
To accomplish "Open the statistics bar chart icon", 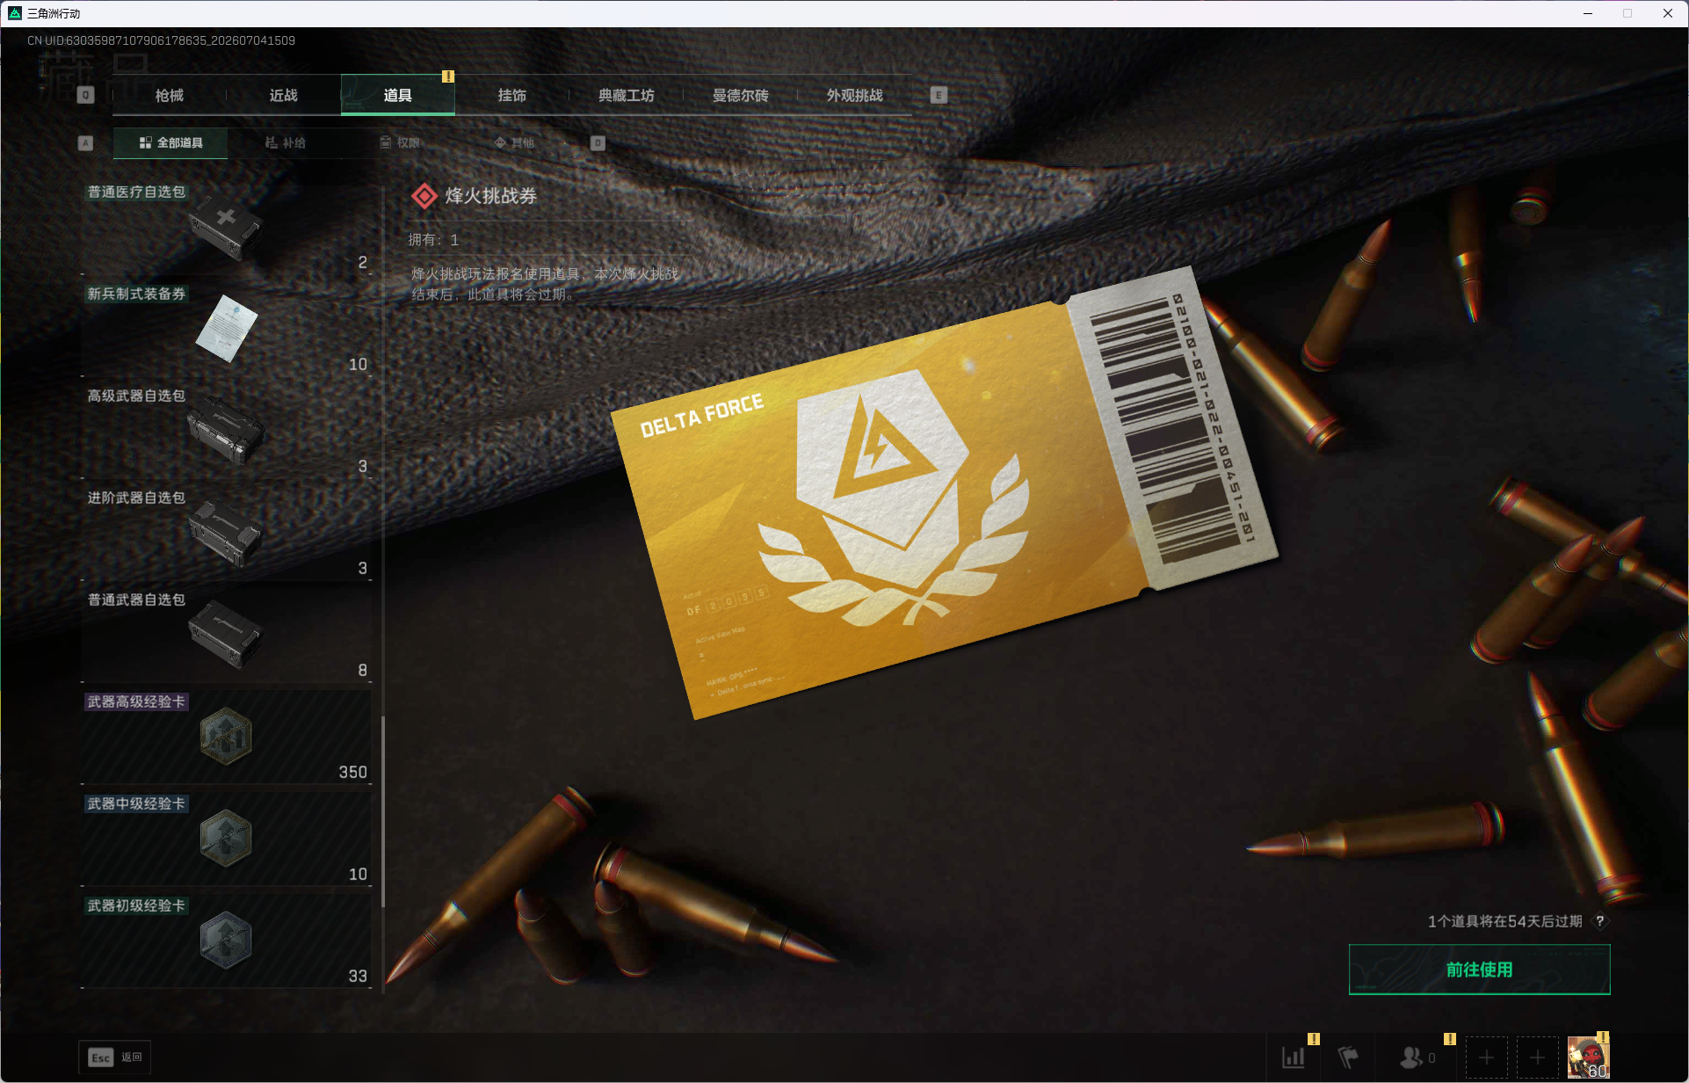I will click(1294, 1058).
